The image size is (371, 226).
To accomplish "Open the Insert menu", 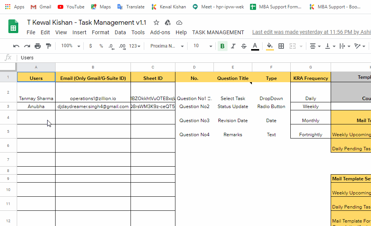I will click(79, 32).
